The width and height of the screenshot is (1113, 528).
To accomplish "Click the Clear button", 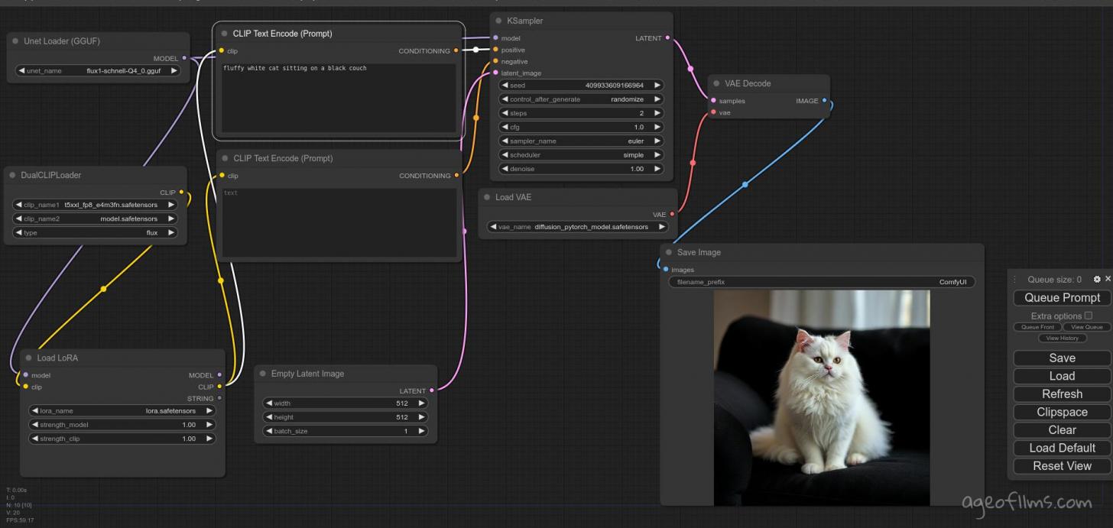I will 1062,430.
